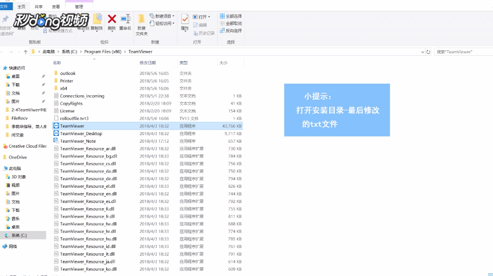The height and width of the screenshot is (276, 493).
Task: Select the Printer folder icon
Action: click(x=56, y=81)
